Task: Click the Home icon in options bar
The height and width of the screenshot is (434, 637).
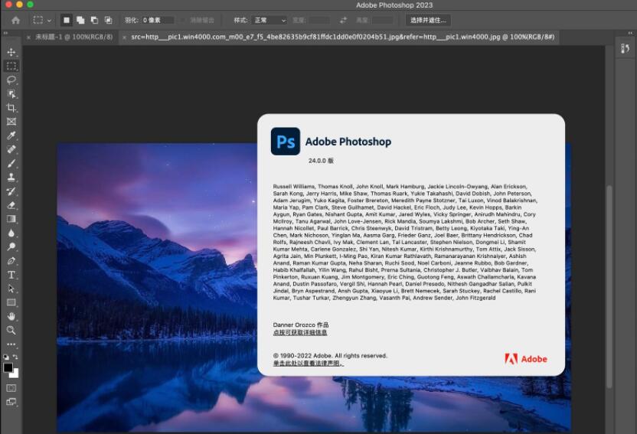Action: [15, 21]
